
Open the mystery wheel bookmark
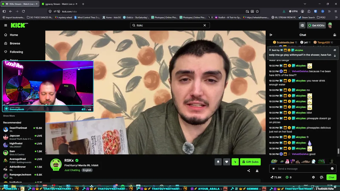63,18
